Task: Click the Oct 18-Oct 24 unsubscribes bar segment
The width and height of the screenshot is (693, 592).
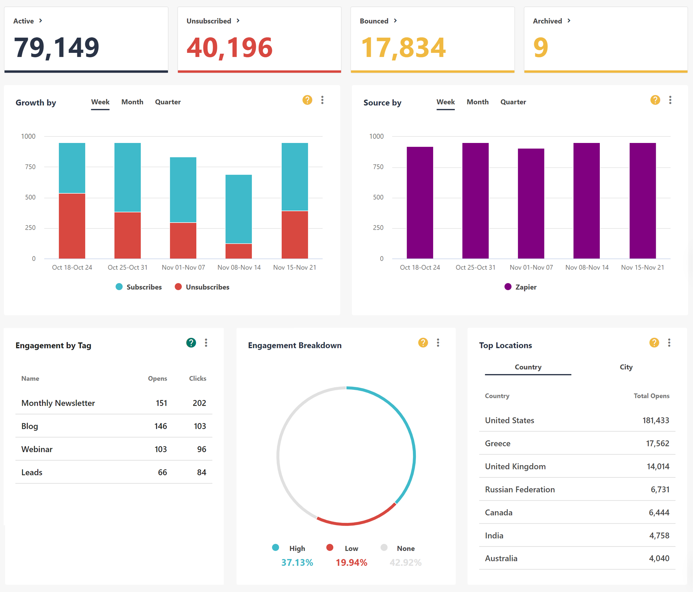Action: 72,226
